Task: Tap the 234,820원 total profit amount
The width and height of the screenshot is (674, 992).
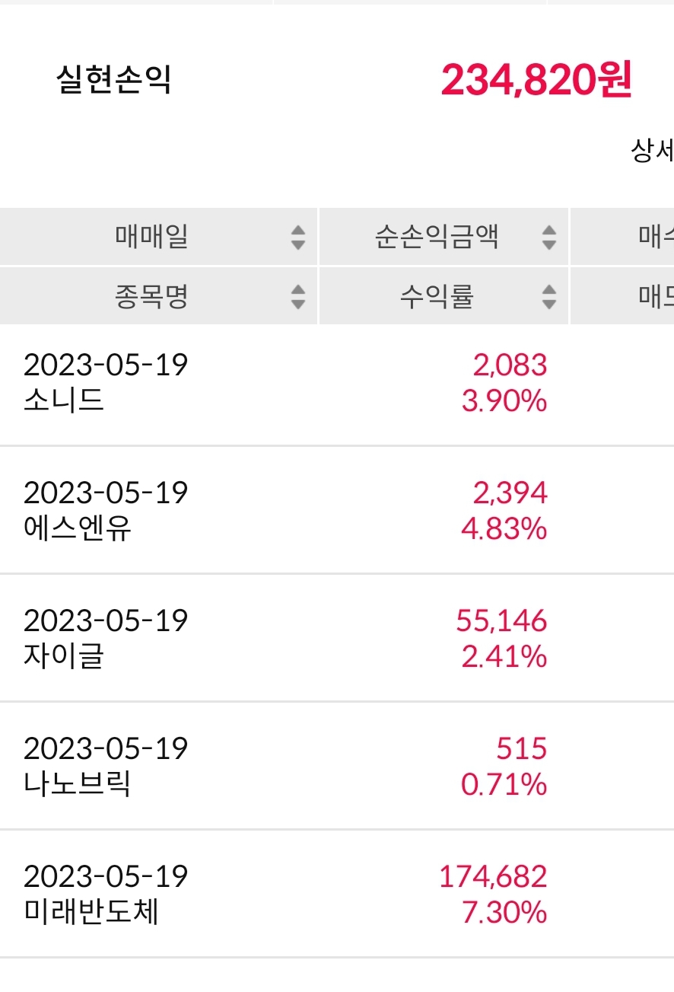Action: 536,79
